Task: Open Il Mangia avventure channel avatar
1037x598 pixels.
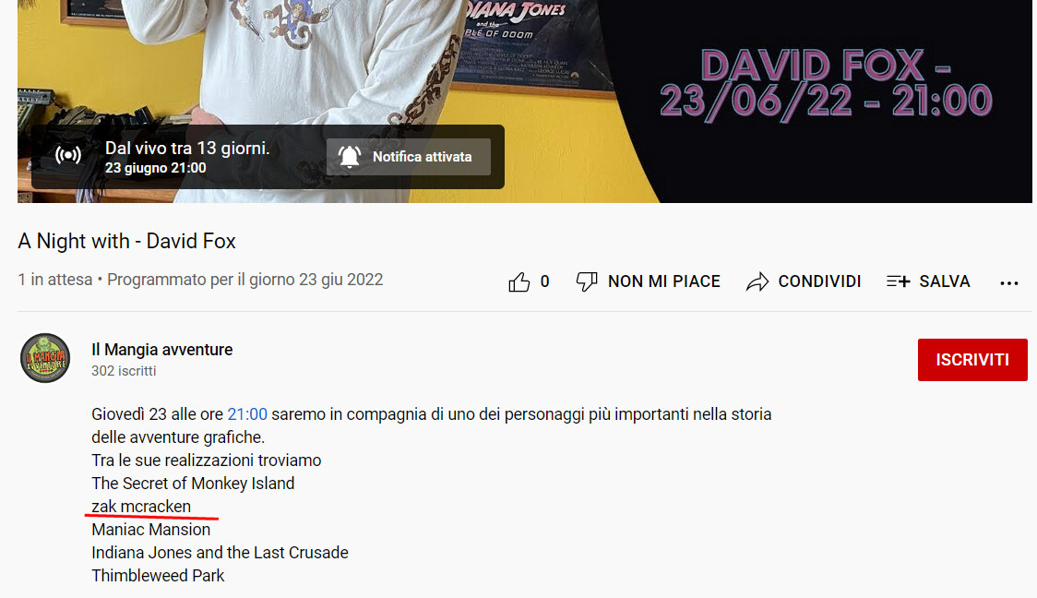Action: (45, 358)
